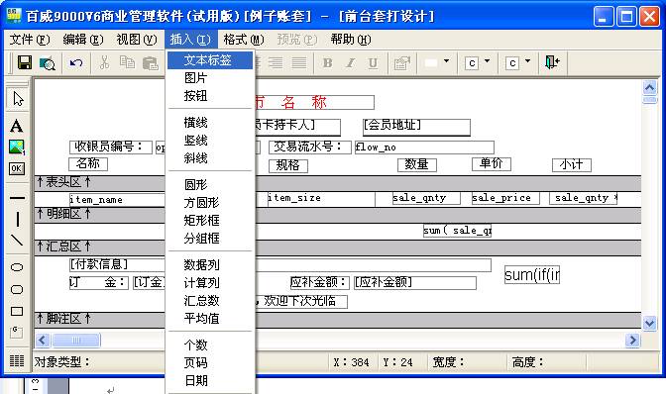Select the picture tool in side palette
Viewport: 666px width, 394px height.
[17, 148]
